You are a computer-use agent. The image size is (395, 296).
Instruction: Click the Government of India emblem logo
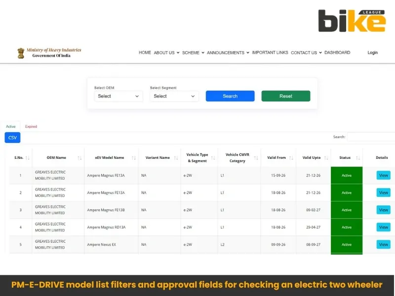click(x=21, y=53)
